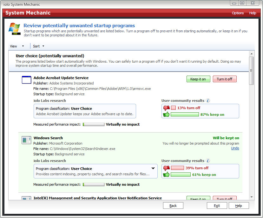Click the Windows Search title text

pos(48,138)
